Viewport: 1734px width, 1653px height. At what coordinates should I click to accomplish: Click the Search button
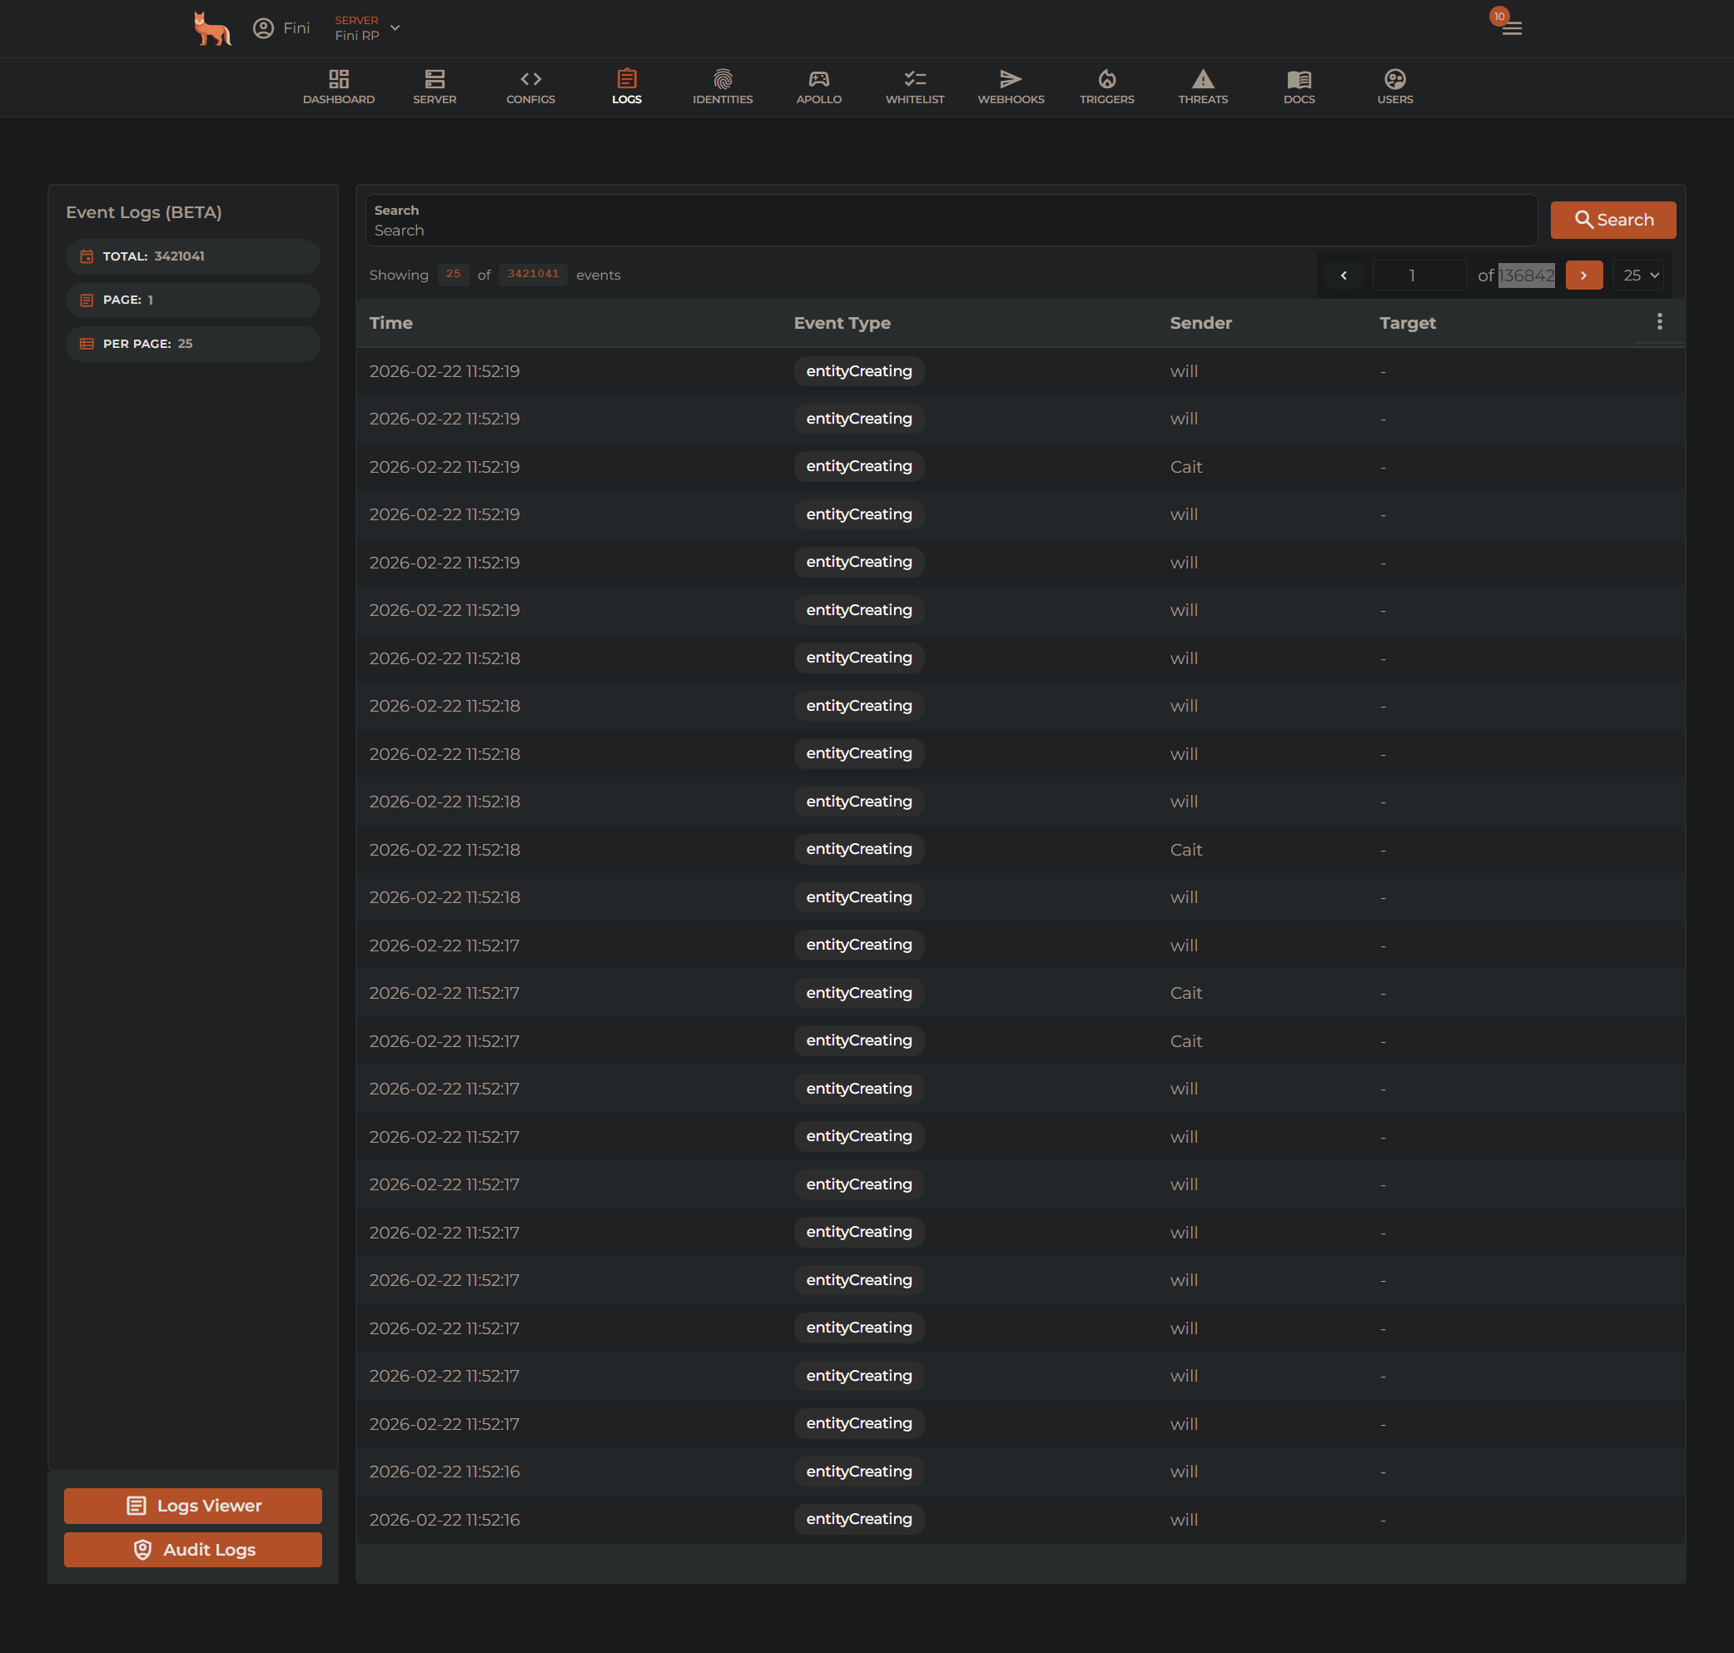click(x=1612, y=220)
